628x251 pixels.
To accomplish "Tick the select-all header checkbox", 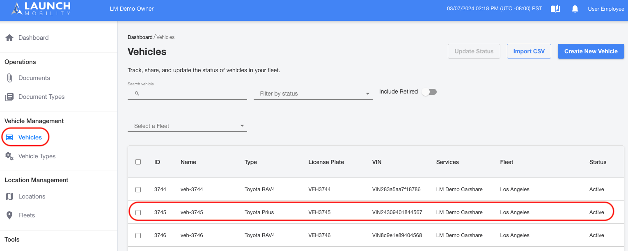I will pos(138,162).
